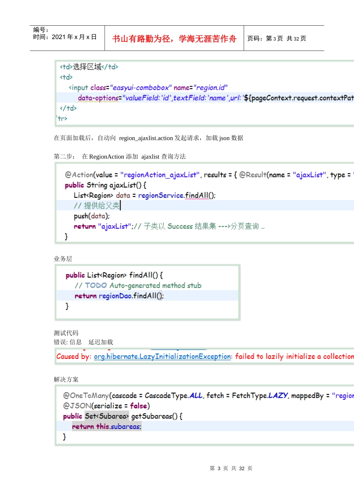Click the public String ajaxList() line
Screen dimensions: 354x501
click(x=105, y=185)
